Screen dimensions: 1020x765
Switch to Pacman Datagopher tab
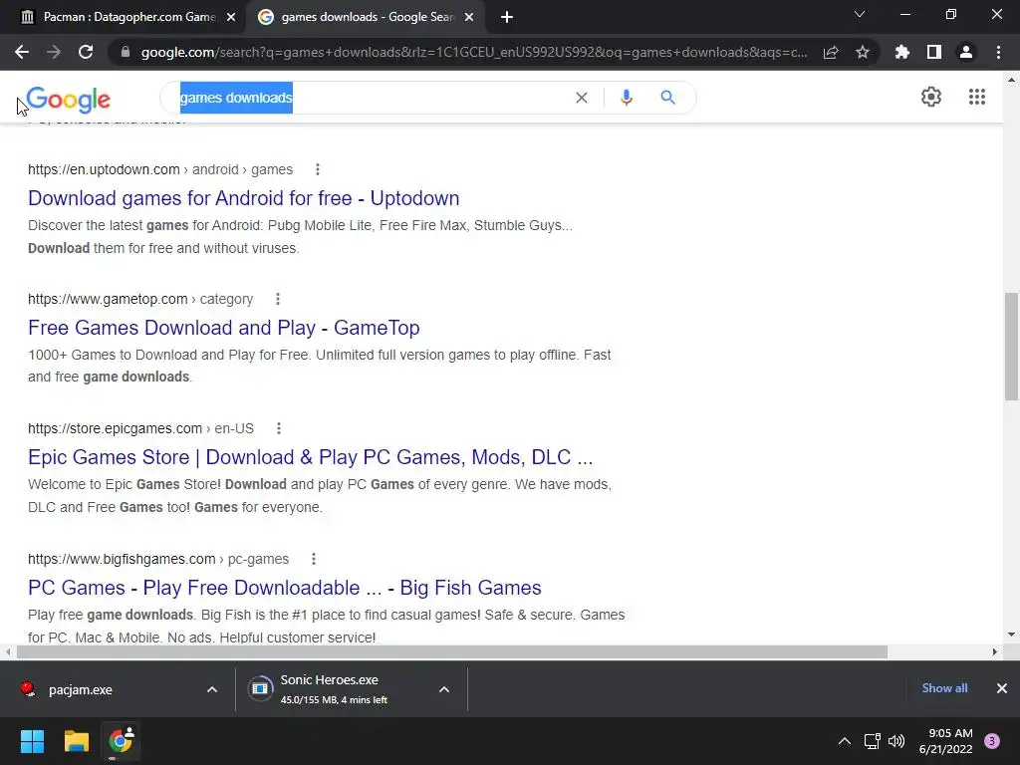click(x=122, y=17)
